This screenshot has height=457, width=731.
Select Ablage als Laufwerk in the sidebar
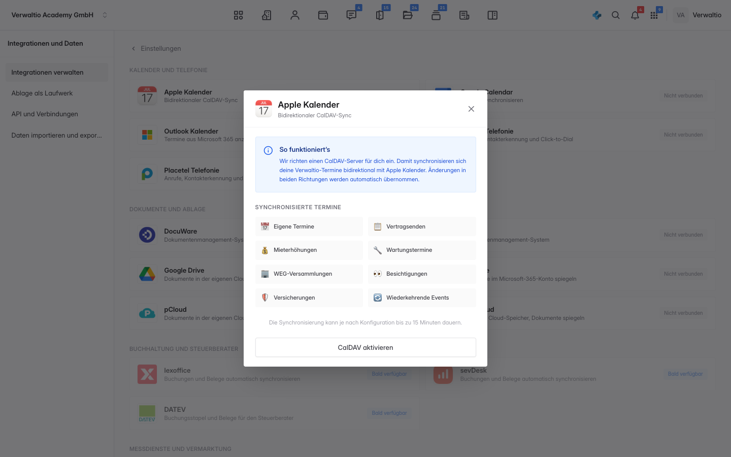(x=57, y=93)
